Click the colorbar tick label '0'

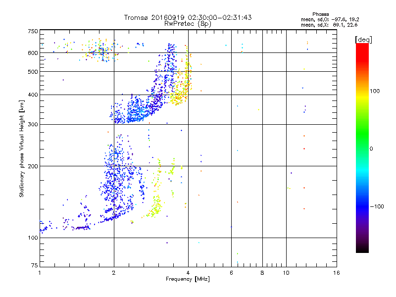click(x=371, y=149)
